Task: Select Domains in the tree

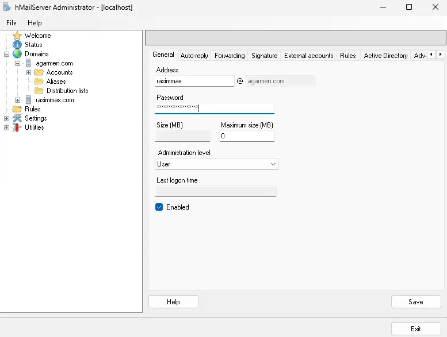Action: coord(36,54)
